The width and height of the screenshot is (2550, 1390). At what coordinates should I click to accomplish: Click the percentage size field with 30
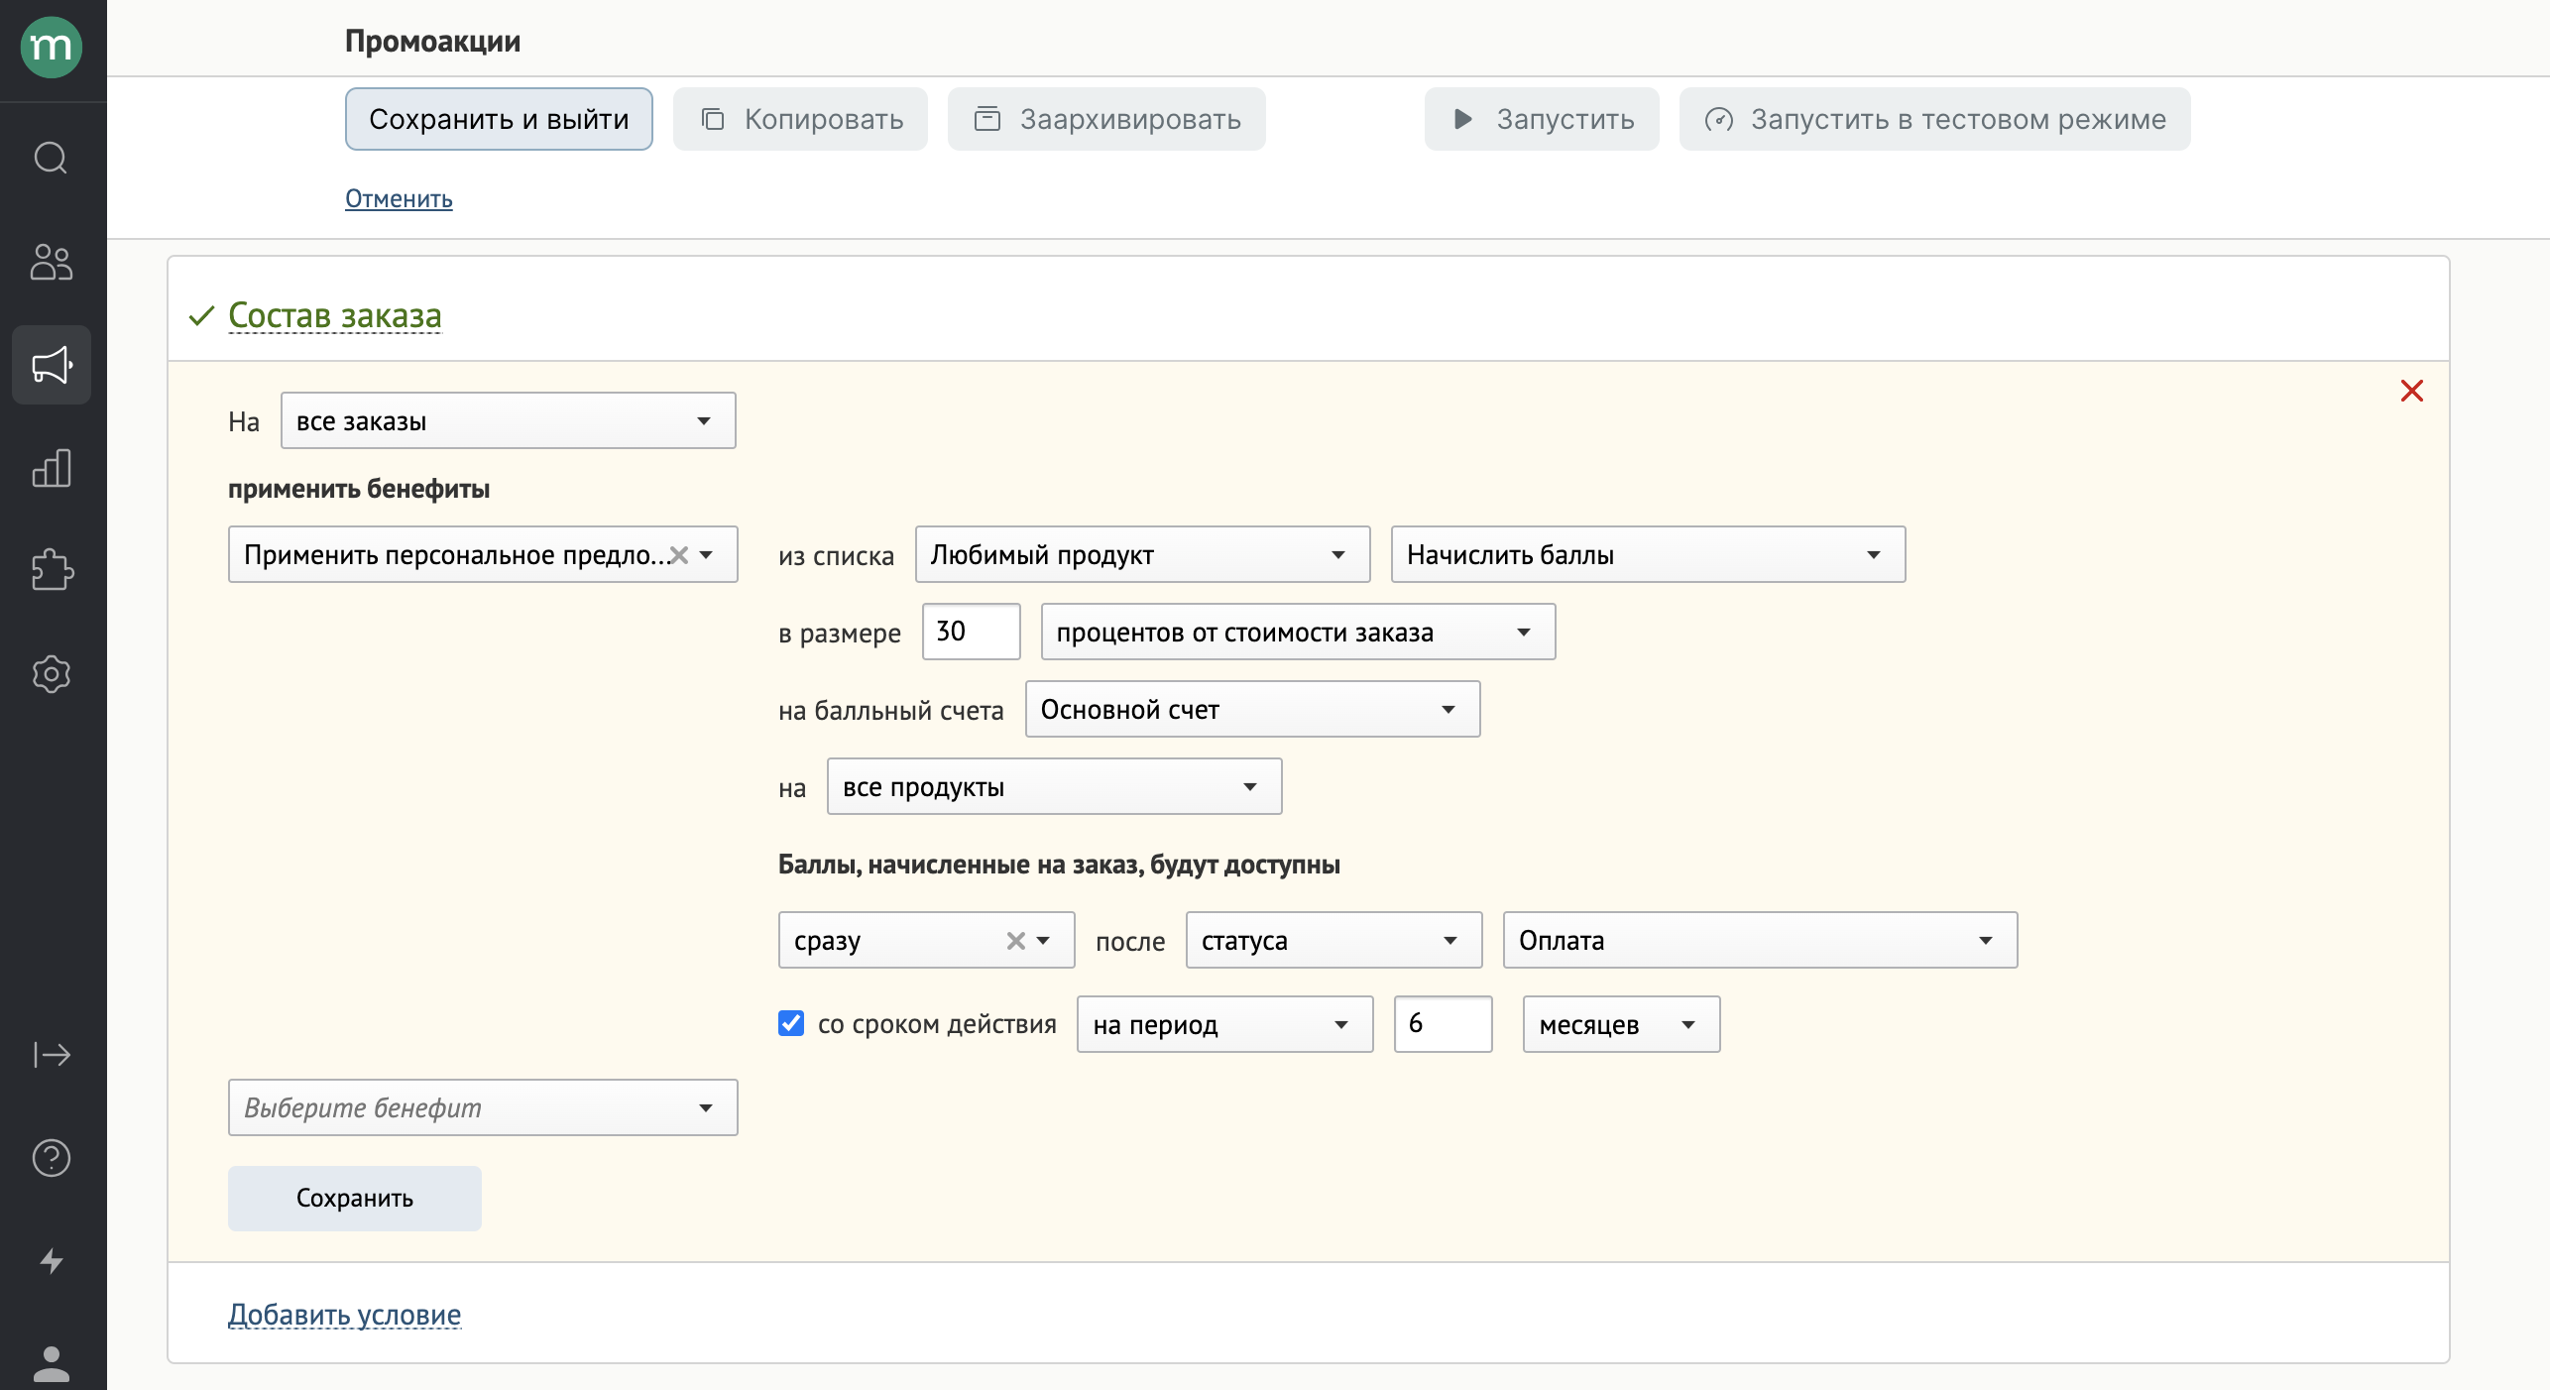[x=972, y=632]
